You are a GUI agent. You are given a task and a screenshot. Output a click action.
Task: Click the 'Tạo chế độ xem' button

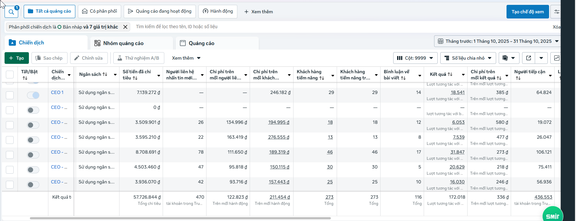[528, 12]
